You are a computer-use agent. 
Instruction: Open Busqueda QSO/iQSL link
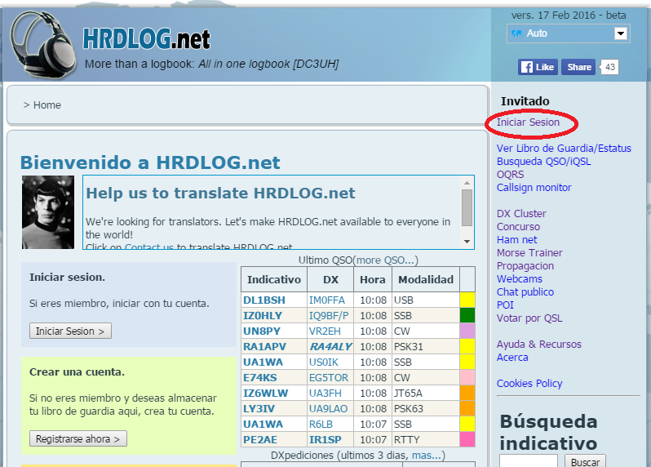(543, 161)
